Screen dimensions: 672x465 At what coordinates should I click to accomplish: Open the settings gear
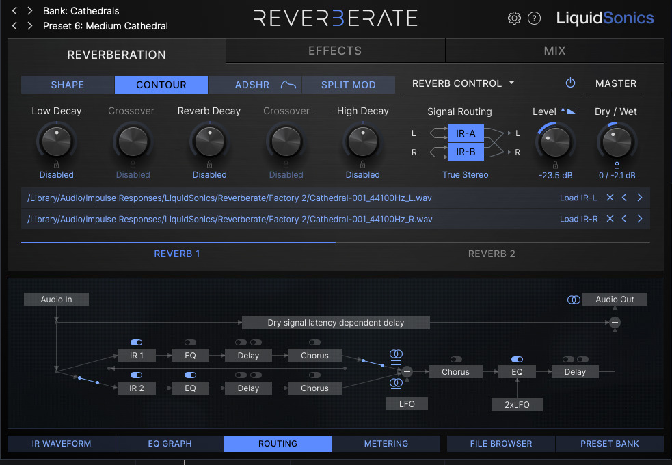pos(514,18)
